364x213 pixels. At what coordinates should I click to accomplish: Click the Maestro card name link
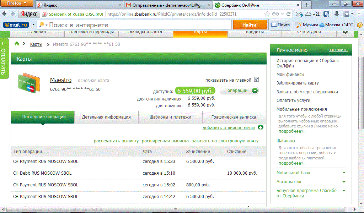[61, 80]
